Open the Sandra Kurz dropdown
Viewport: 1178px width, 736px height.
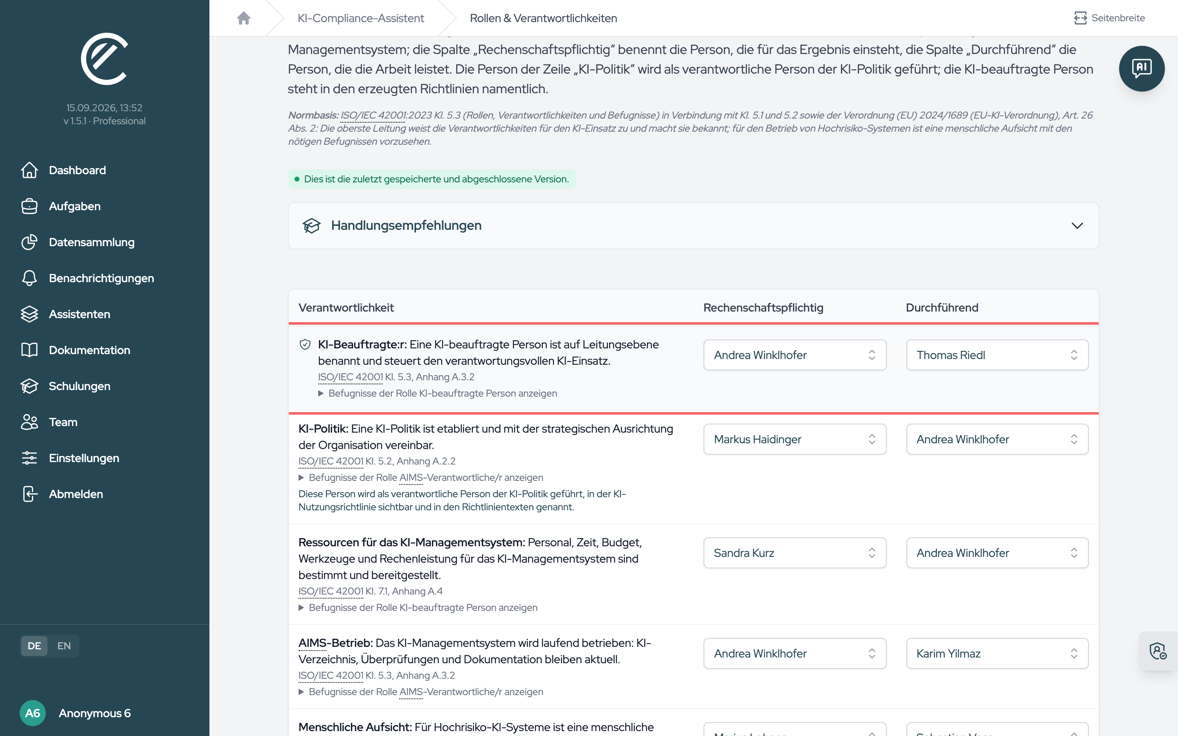794,553
